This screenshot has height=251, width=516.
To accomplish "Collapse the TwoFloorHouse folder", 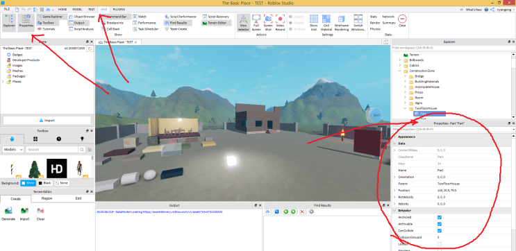I will (x=406, y=108).
